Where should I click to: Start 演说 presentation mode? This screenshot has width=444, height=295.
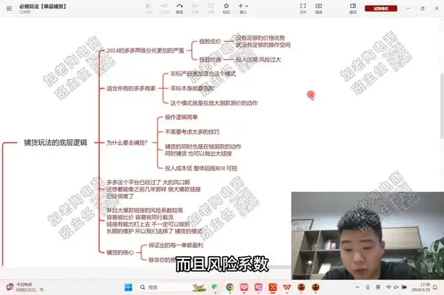point(318,8)
